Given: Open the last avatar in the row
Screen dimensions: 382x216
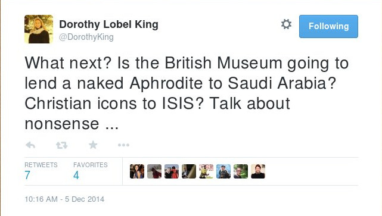Looking at the screenshot, I should 258,171.
